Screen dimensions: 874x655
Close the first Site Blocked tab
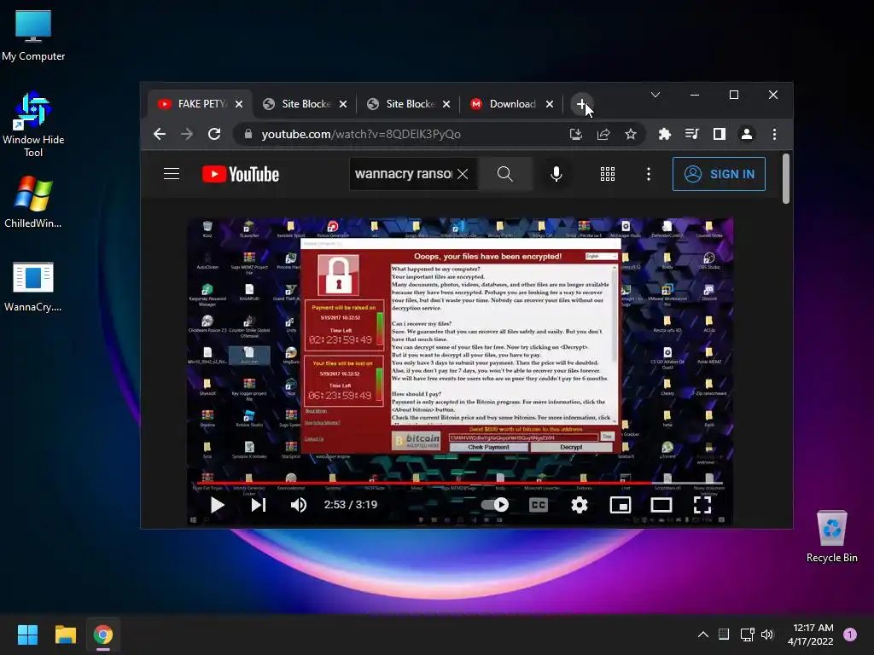click(343, 104)
